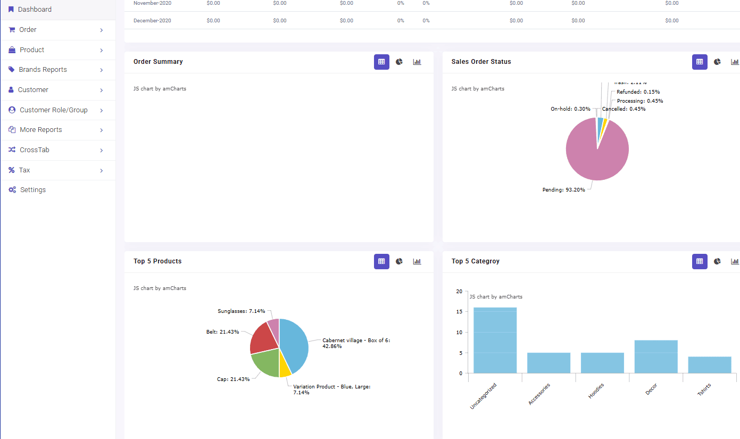Click the Tax percent icon in sidebar
The width and height of the screenshot is (740, 439).
(12, 170)
